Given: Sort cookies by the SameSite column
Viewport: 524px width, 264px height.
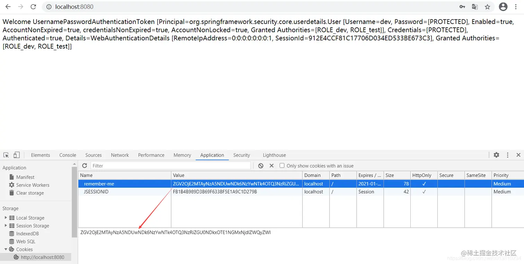Looking at the screenshot, I should pos(478,175).
